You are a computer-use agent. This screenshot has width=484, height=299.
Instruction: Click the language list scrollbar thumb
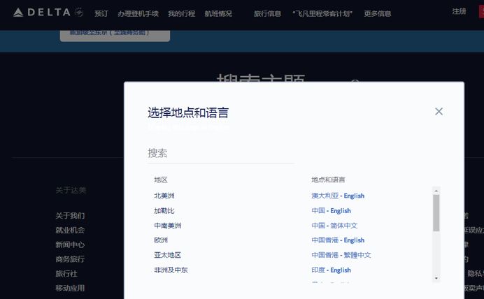coord(436,213)
